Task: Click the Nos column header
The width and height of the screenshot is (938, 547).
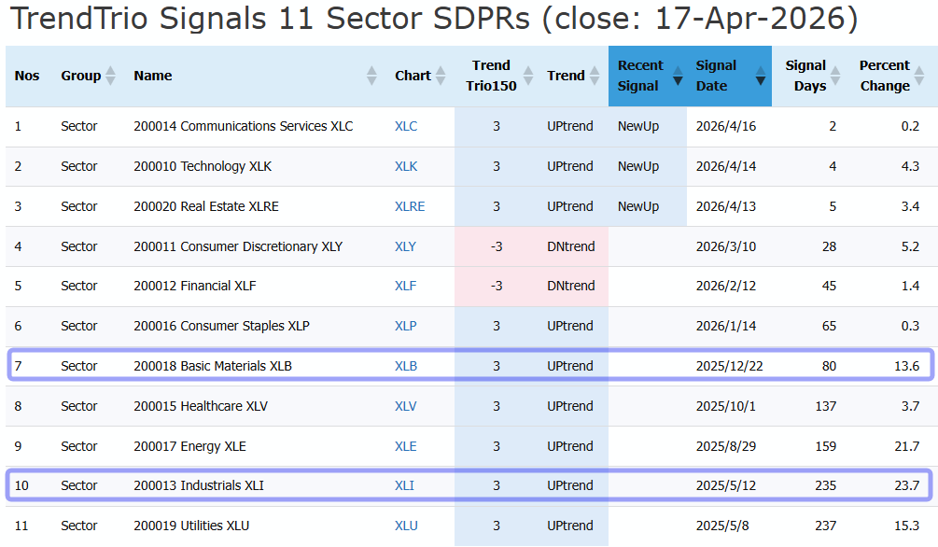Action: click(27, 77)
